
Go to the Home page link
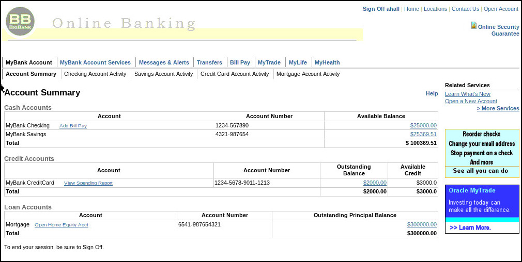click(411, 9)
